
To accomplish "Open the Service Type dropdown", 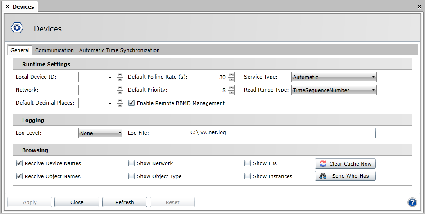I will tap(334, 77).
